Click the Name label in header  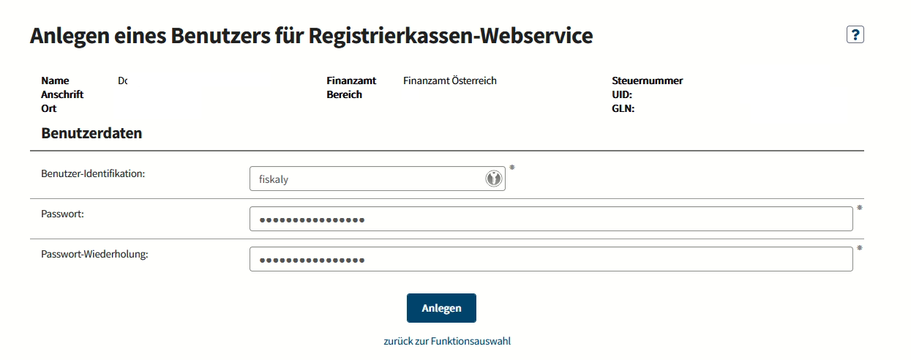(x=55, y=80)
